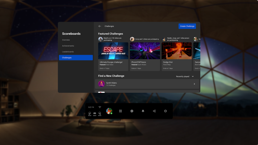Screen dimensions: 258x145
Task: Open the Ultimate Escape challenge thumbnail
Action: pos(113,51)
